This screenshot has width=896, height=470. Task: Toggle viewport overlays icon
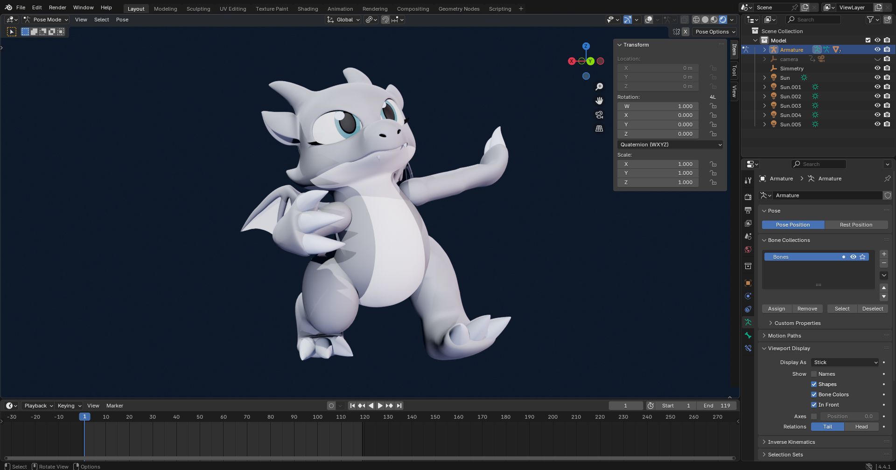649,20
